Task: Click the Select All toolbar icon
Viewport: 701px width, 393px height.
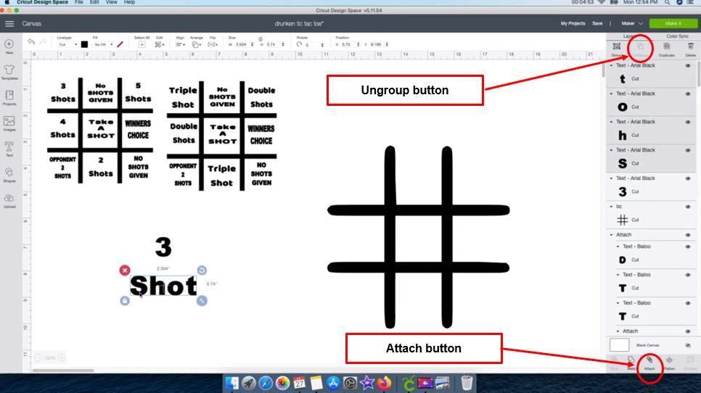Action: tap(142, 44)
